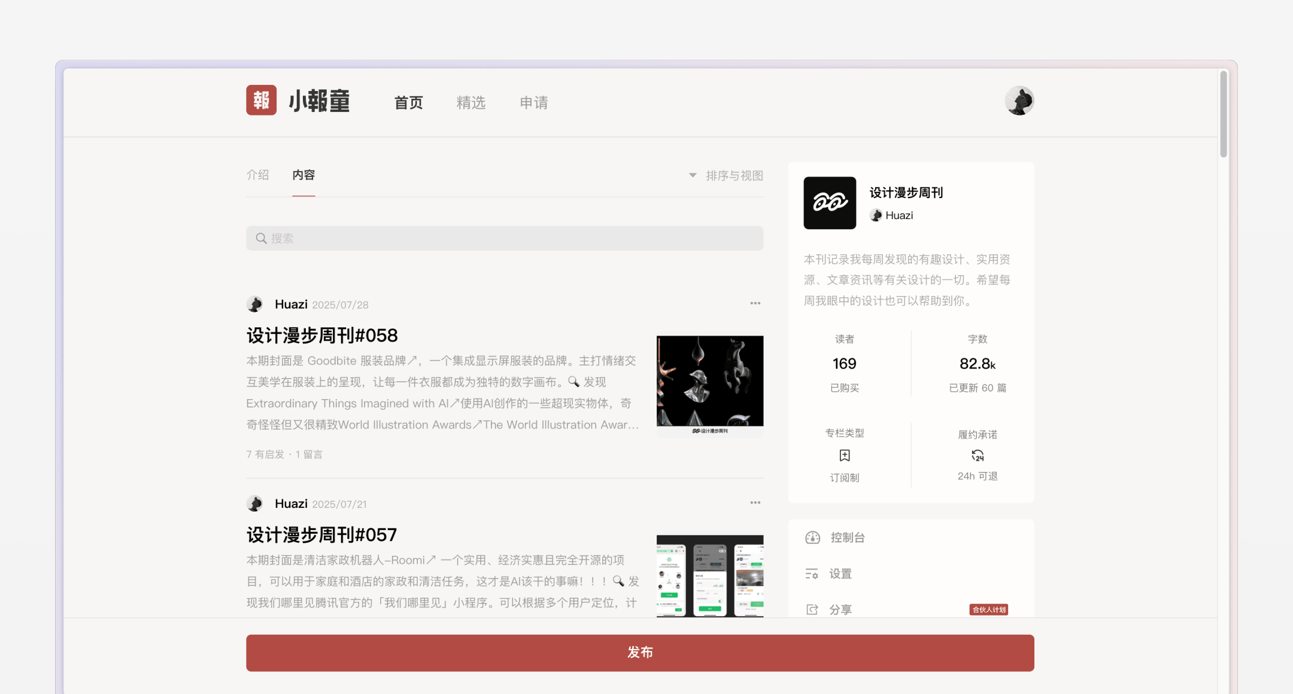
Task: Click the 小報童 red logo icon
Action: point(261,100)
